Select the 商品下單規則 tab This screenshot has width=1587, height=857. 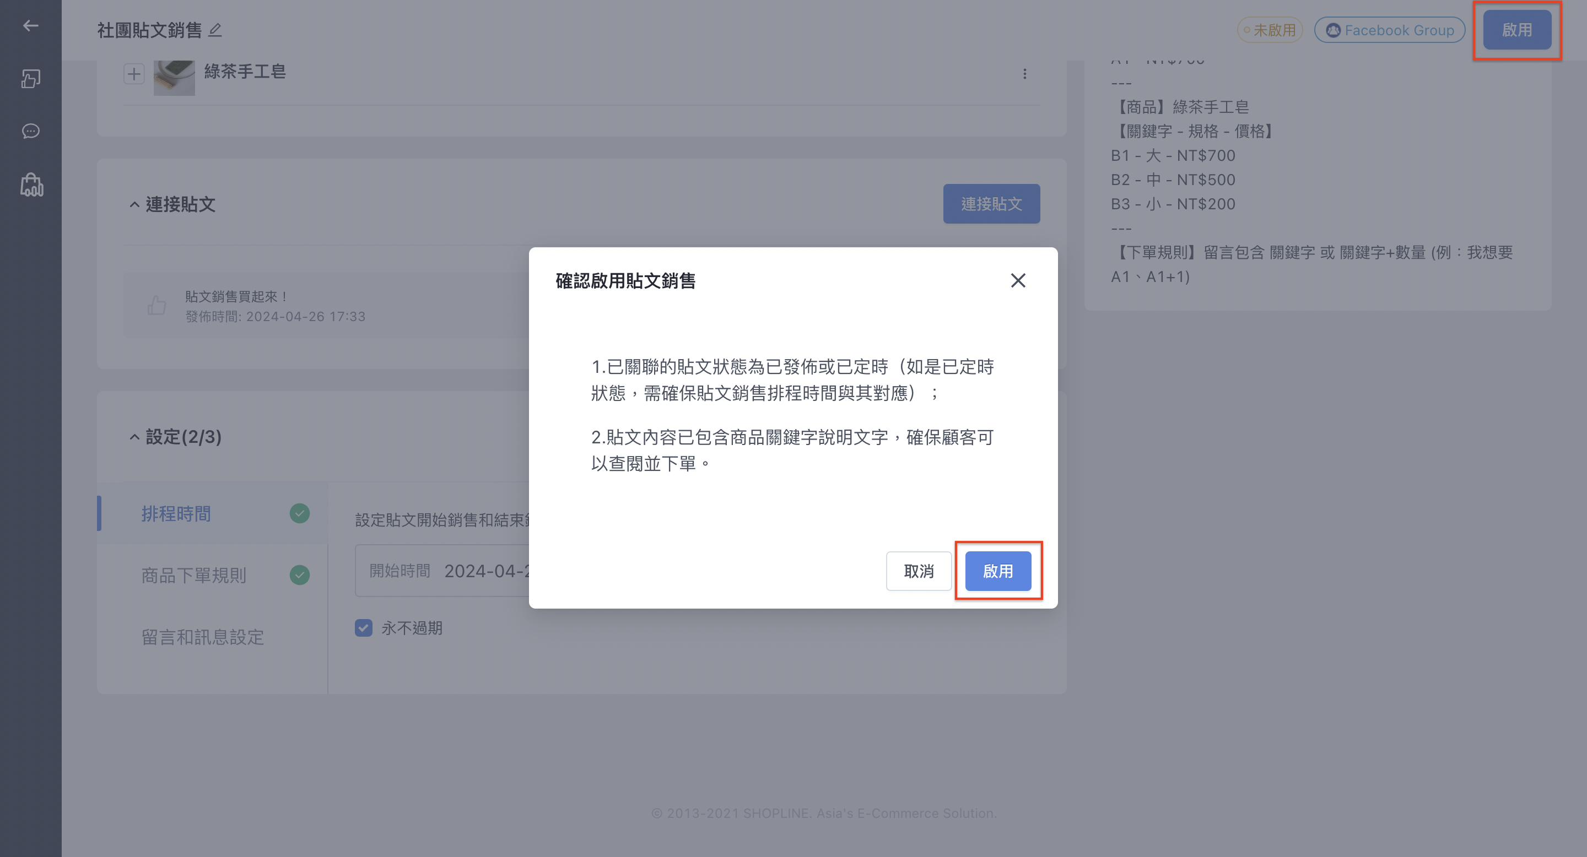pyautogui.click(x=212, y=575)
